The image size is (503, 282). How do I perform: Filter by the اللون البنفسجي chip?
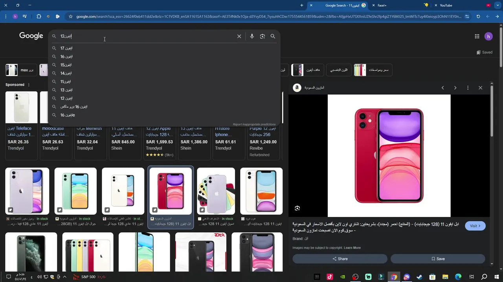pyautogui.click(x=339, y=70)
